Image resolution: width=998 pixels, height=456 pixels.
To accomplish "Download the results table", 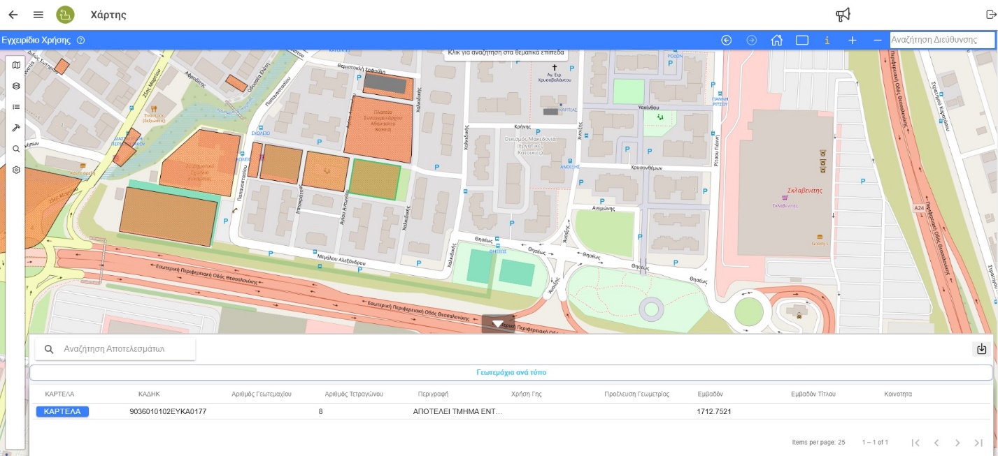I will tap(981, 349).
